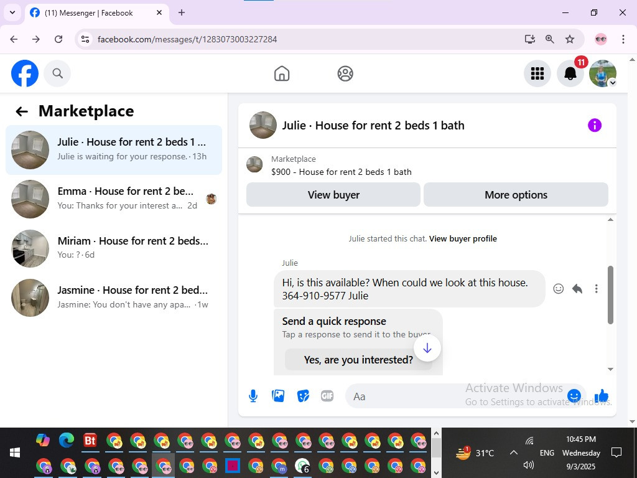Open zoom magnifier icon in address bar
Screen dimensions: 637x478
tap(550, 39)
